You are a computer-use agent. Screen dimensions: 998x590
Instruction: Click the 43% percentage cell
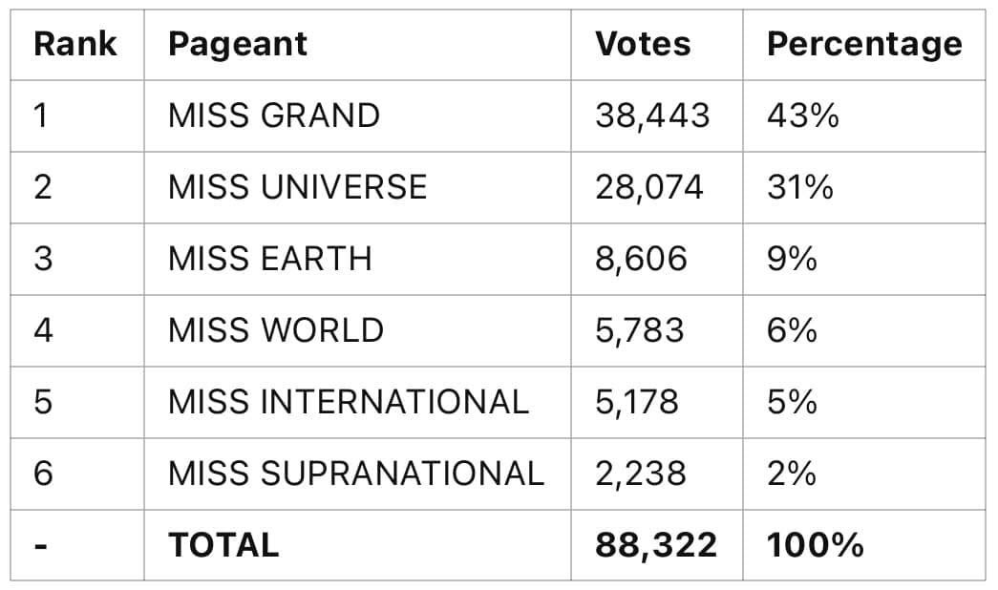point(803,116)
